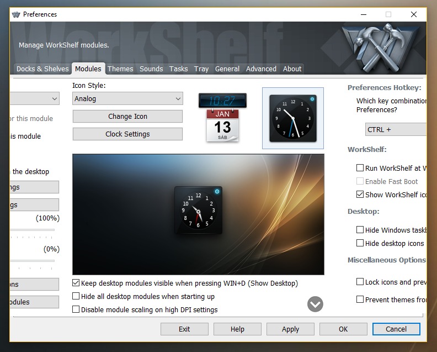Screen dimensions: 437x352
Task: Open the Themes tab
Action: tap(120, 69)
